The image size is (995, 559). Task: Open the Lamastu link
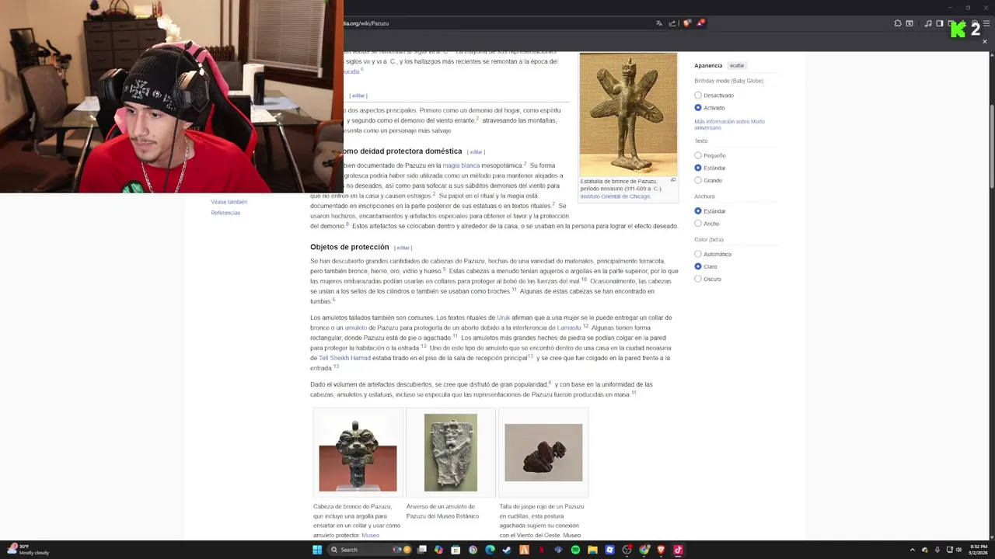pos(569,328)
